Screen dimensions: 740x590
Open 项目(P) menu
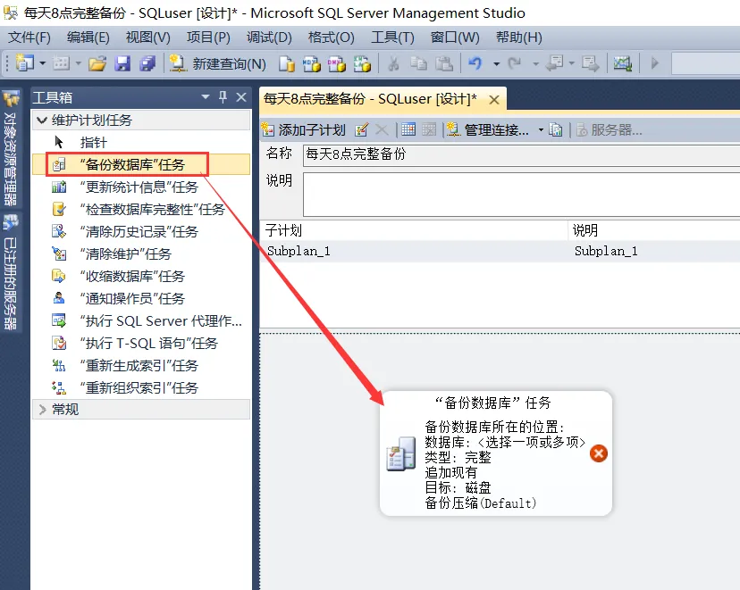[208, 37]
